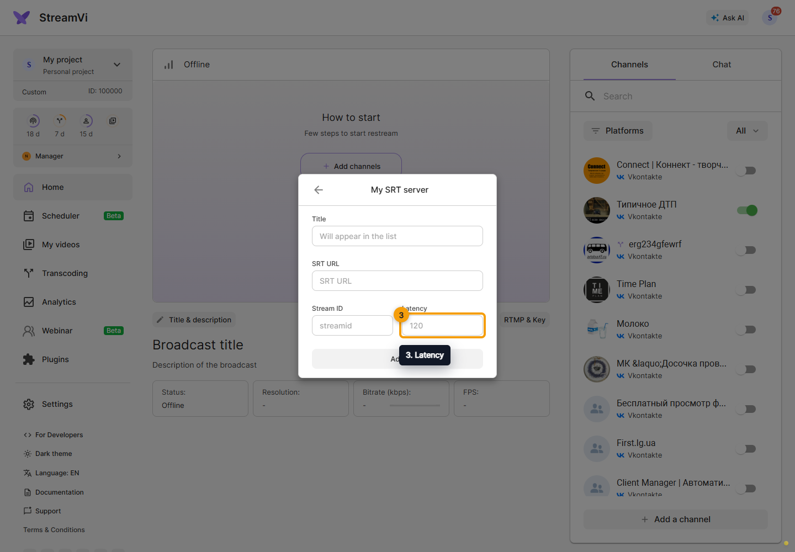Click the Latency input field
The height and width of the screenshot is (552, 795).
tap(442, 326)
